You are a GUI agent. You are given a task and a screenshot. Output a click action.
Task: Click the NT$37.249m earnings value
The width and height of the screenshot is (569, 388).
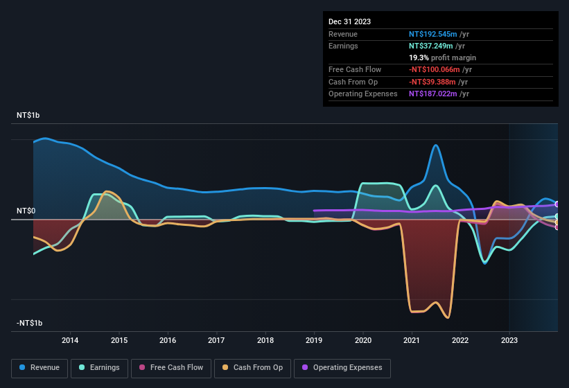click(x=431, y=46)
